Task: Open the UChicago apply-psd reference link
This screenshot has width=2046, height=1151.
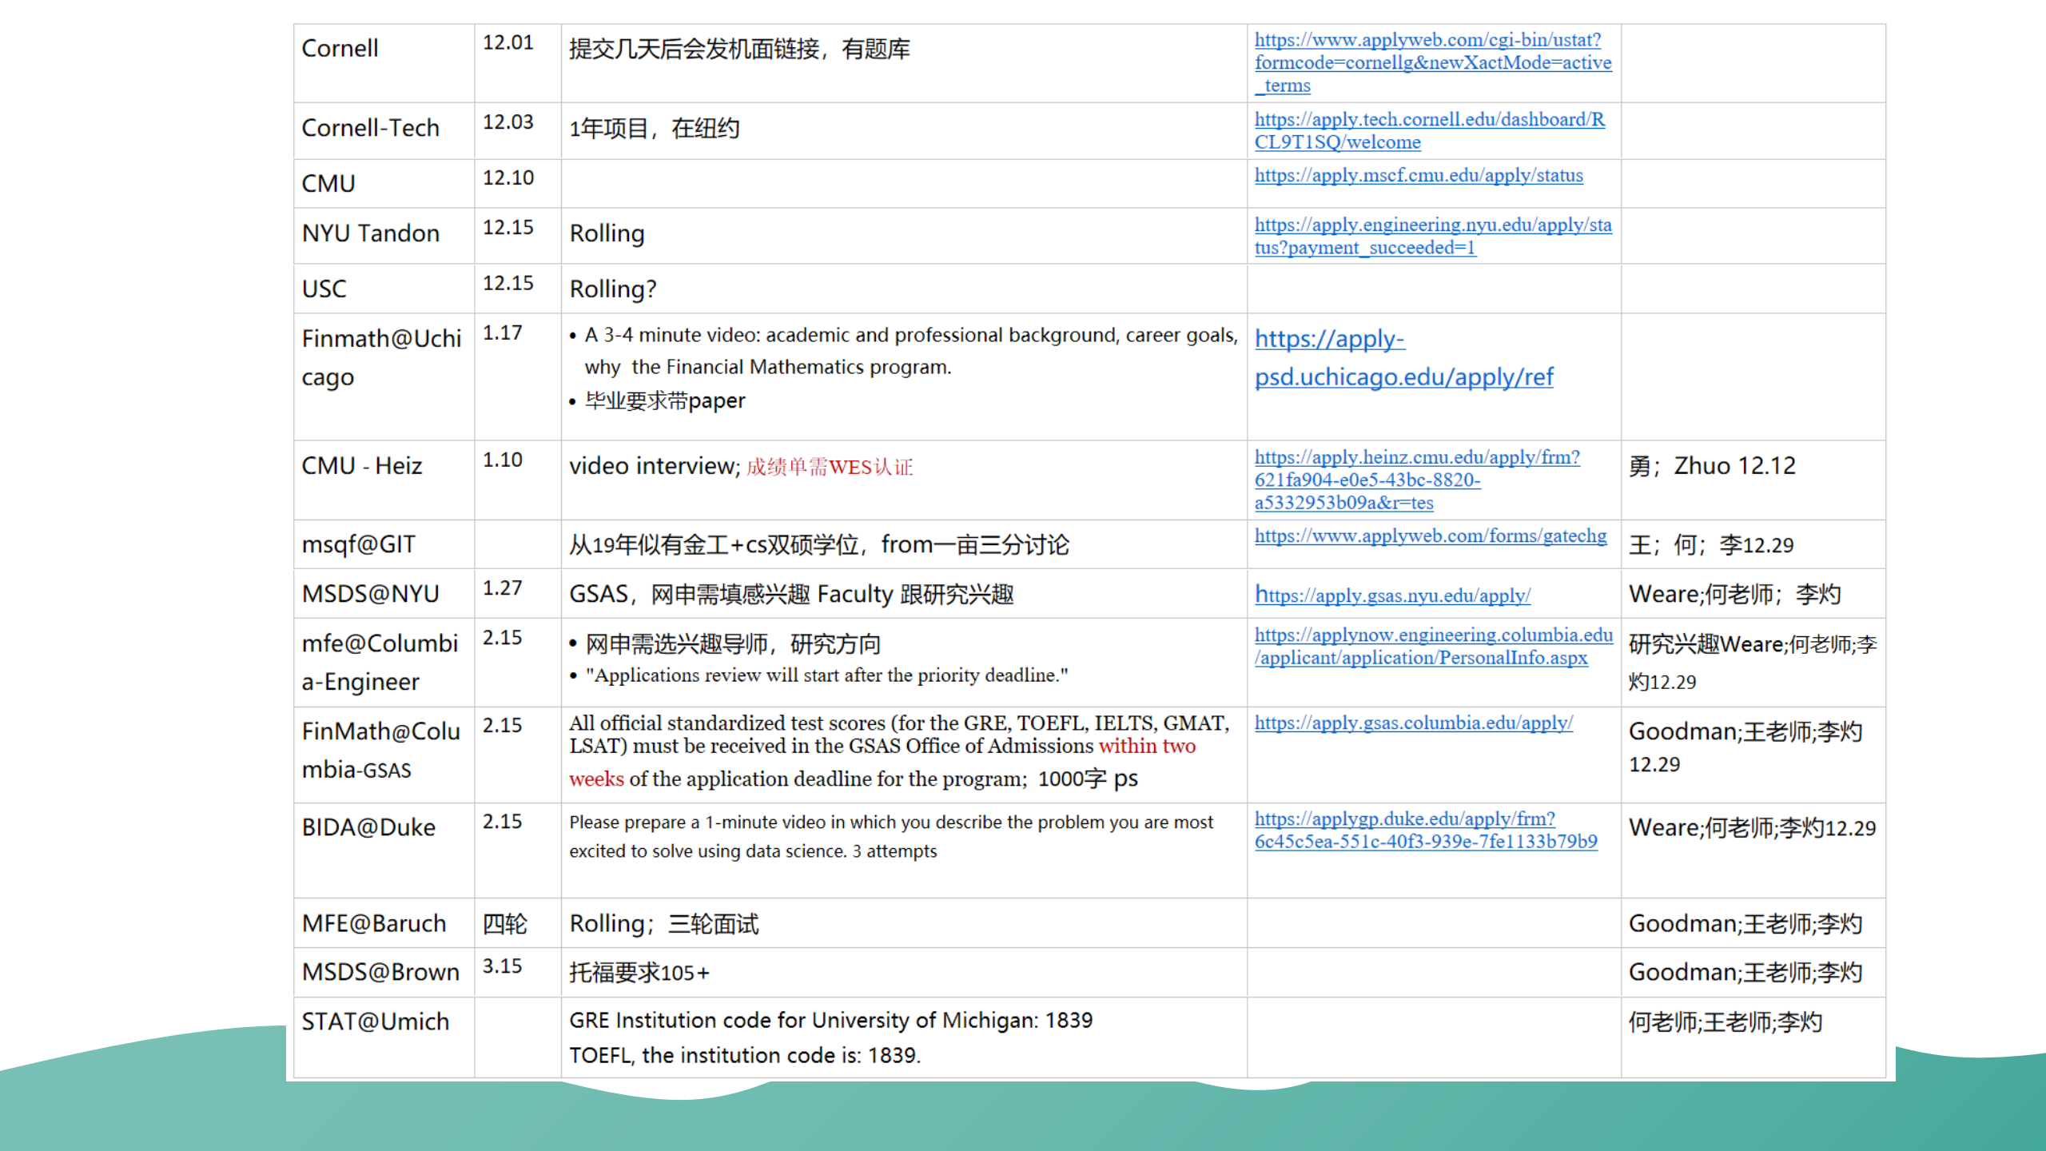Action: 1403,377
